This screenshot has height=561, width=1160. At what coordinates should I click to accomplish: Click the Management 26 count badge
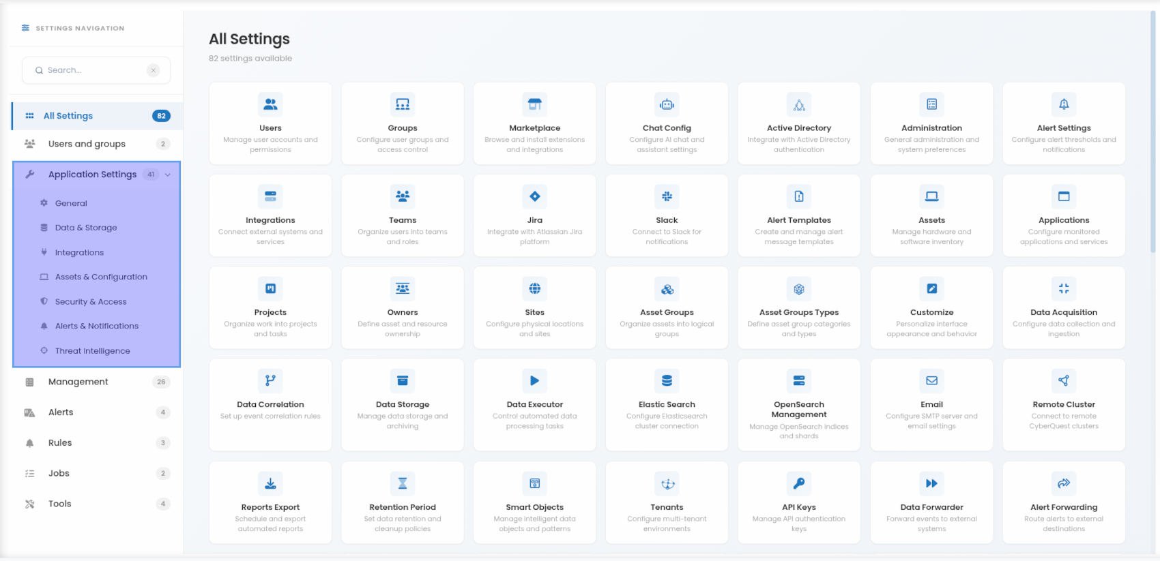point(161,382)
